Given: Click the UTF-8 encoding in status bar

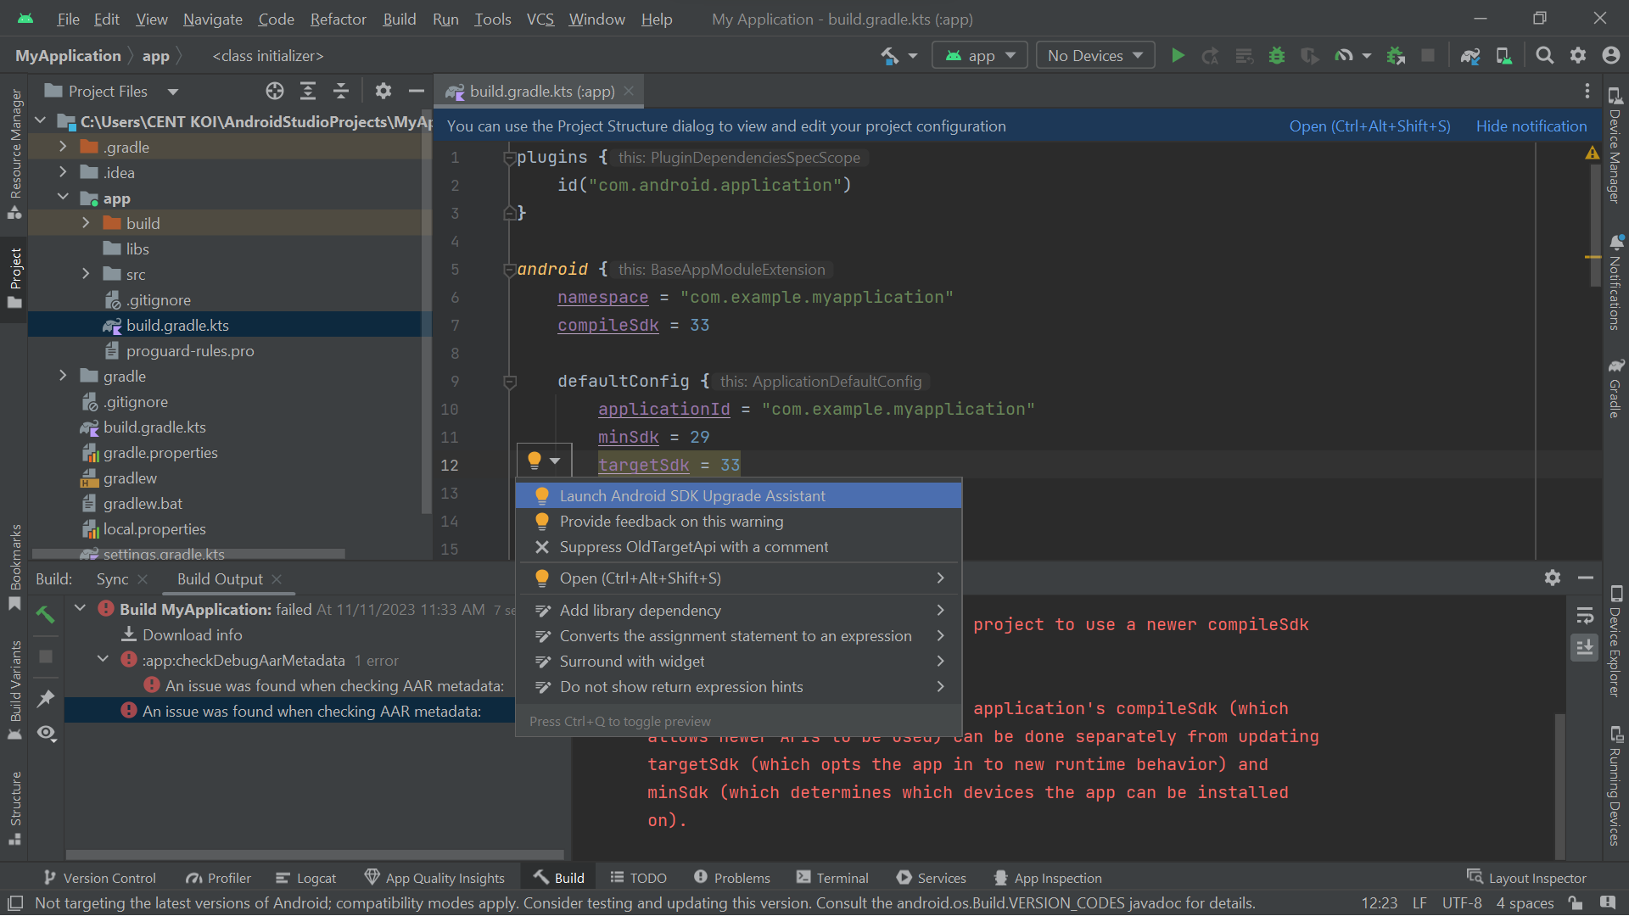Looking at the screenshot, I should coord(1462,903).
